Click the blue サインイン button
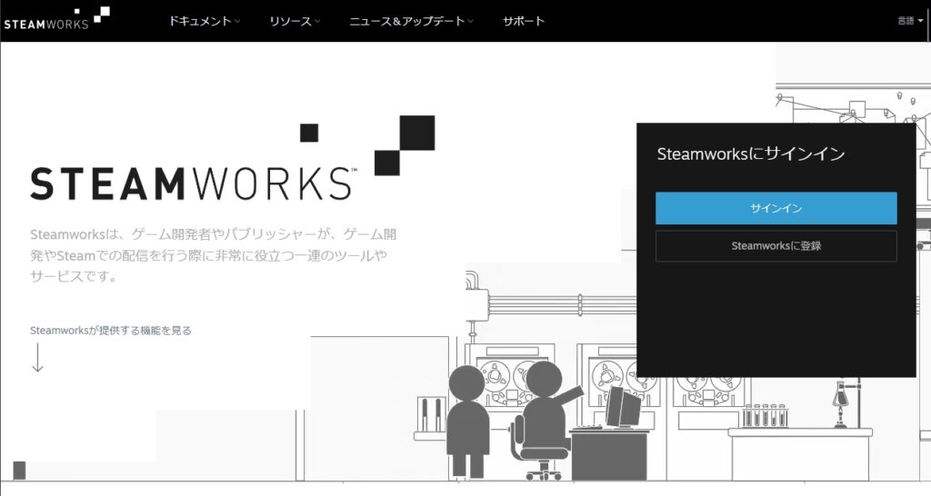This screenshot has height=496, width=931. 776,208
